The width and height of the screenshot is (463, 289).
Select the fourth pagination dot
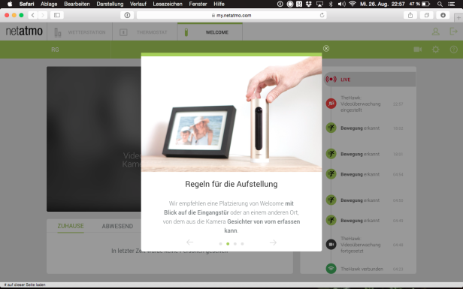click(x=242, y=244)
